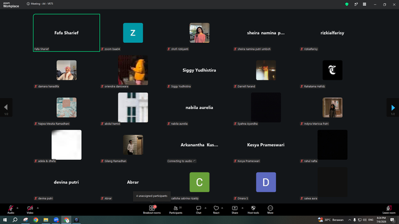Click the meeting info icon beside Meeting title
Screen dimensions: 399x224
[28, 4]
